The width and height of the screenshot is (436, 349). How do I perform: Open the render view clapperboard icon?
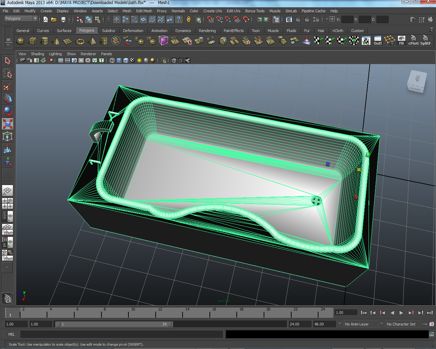click(x=289, y=19)
